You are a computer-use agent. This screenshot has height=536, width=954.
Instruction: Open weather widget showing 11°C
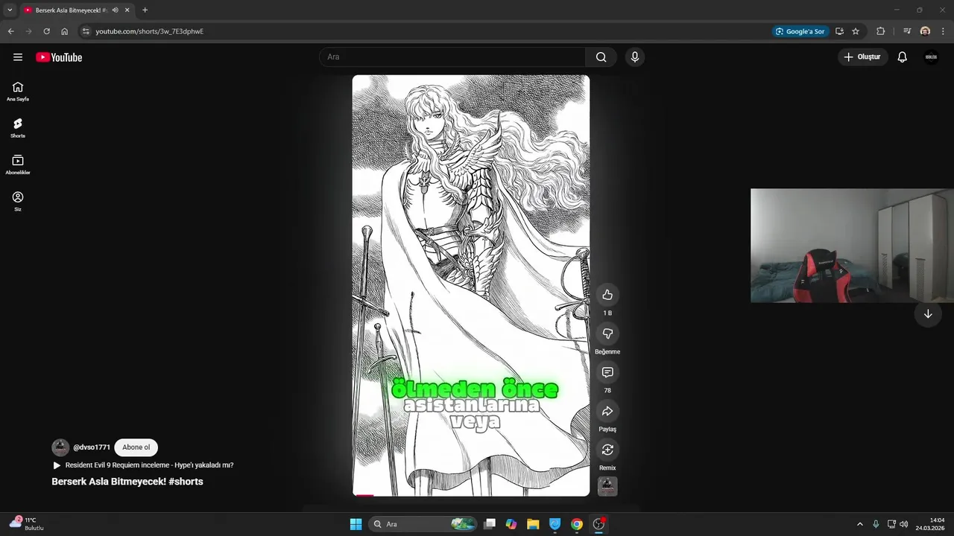pos(27,524)
